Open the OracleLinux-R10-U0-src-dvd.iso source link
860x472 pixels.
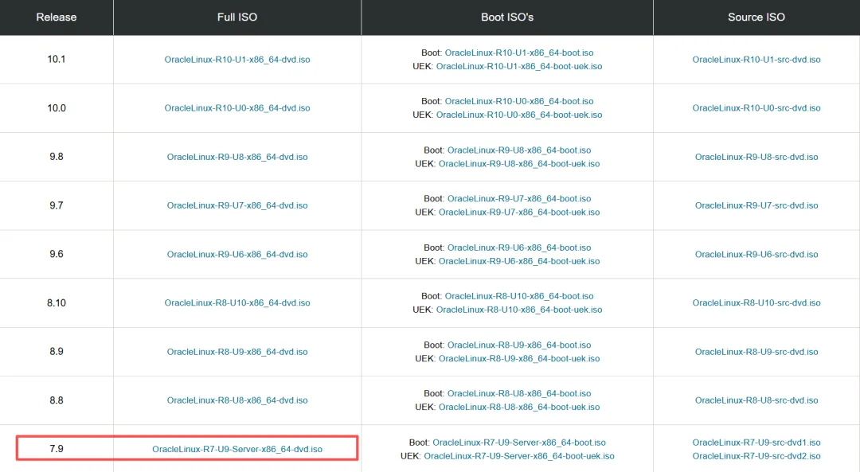[x=756, y=108]
